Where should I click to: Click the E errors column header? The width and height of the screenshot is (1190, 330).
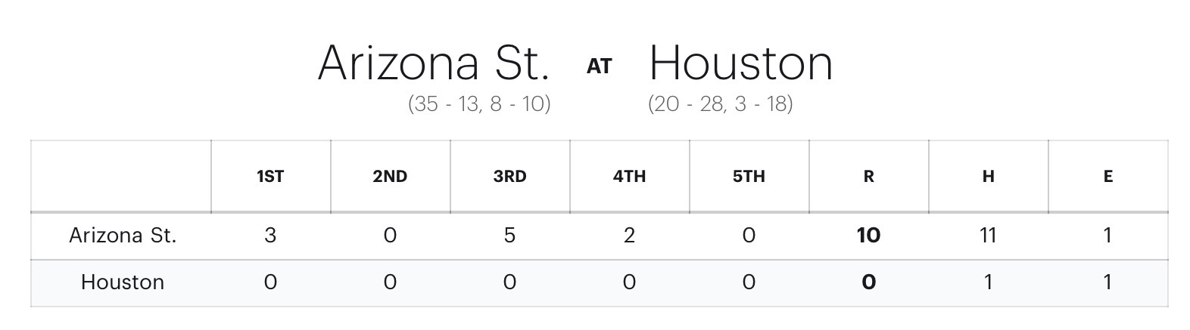click(1107, 177)
